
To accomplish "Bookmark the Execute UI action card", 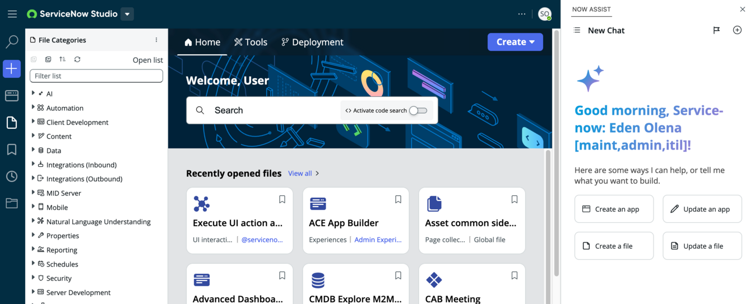I will pyautogui.click(x=282, y=199).
